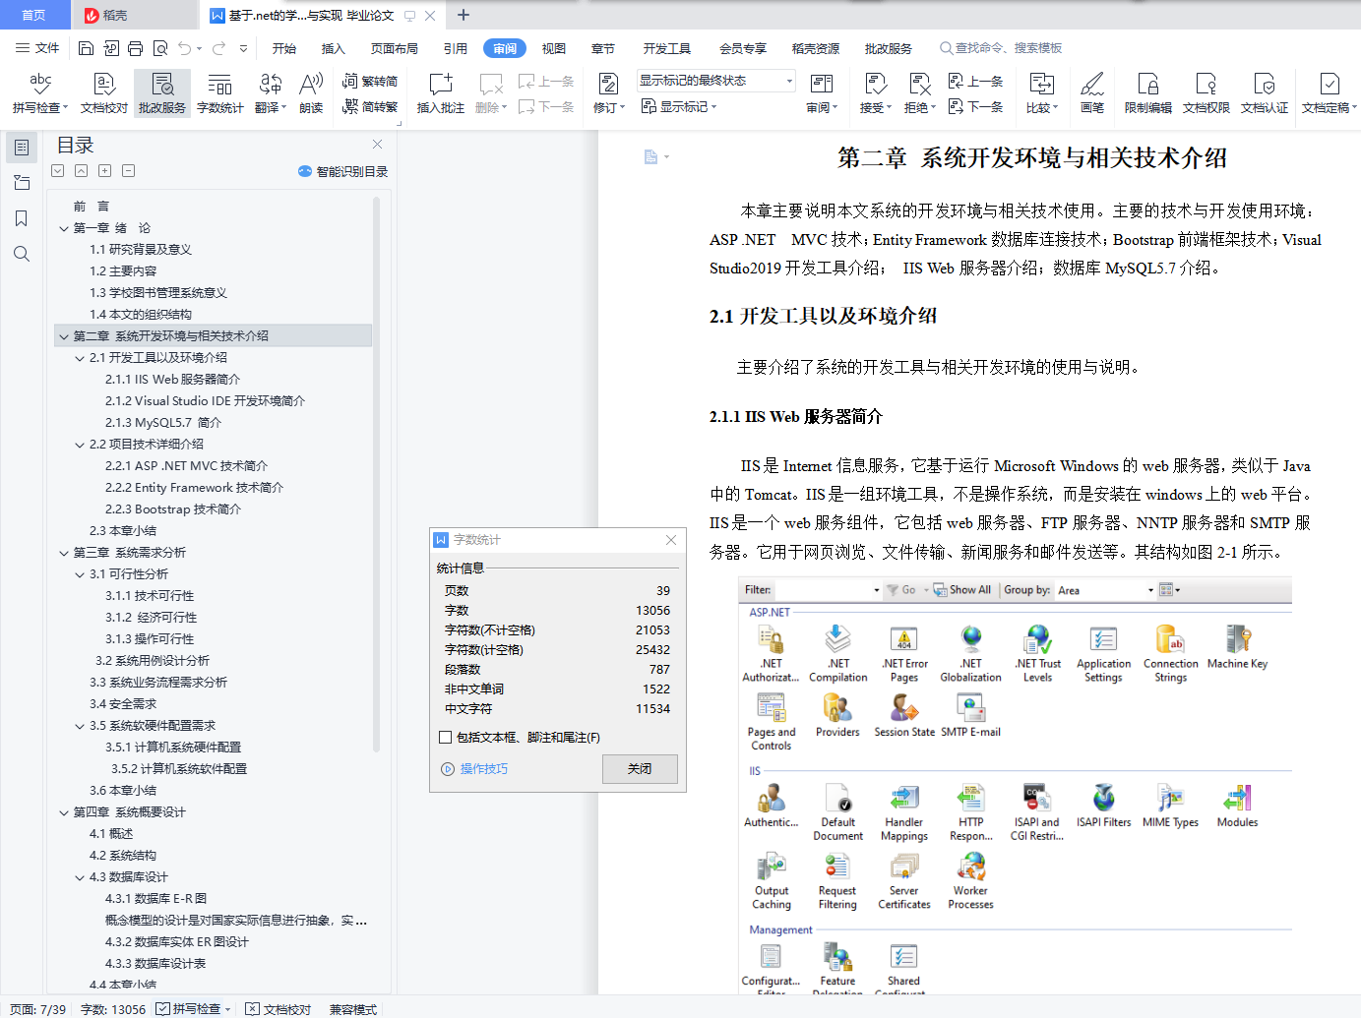Open the 显示标记 dropdown
The image size is (1361, 1018).
(x=679, y=106)
